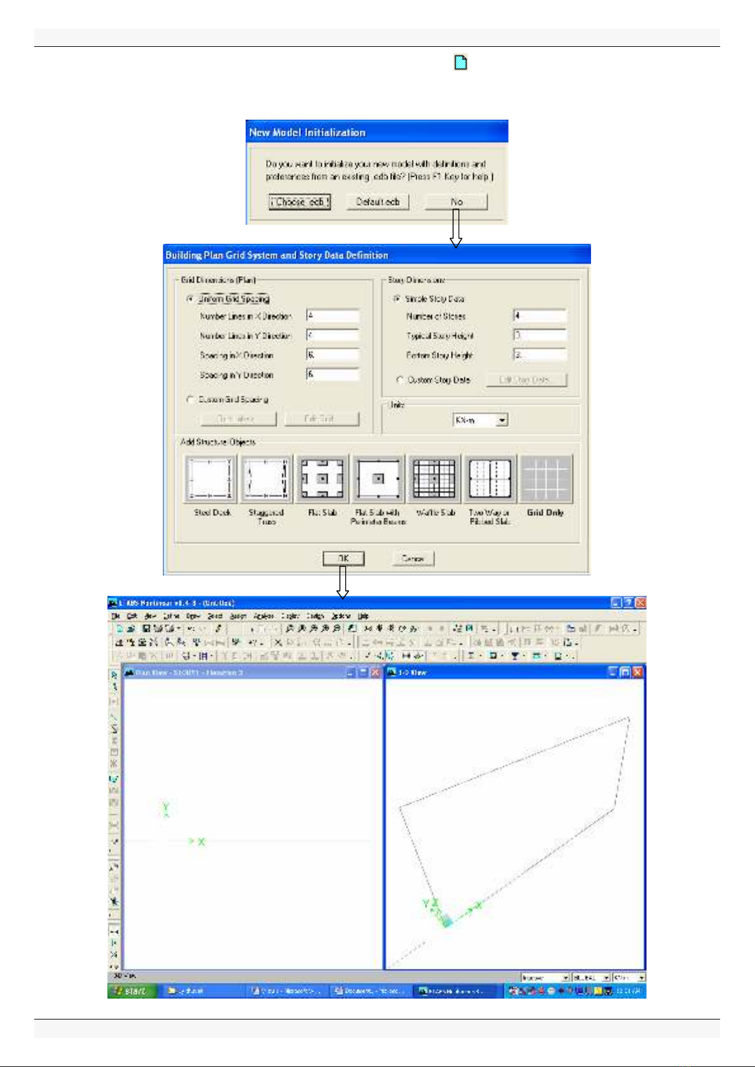755x1067 pixels.
Task: Click the Windows Start button
Action: pyautogui.click(x=129, y=991)
